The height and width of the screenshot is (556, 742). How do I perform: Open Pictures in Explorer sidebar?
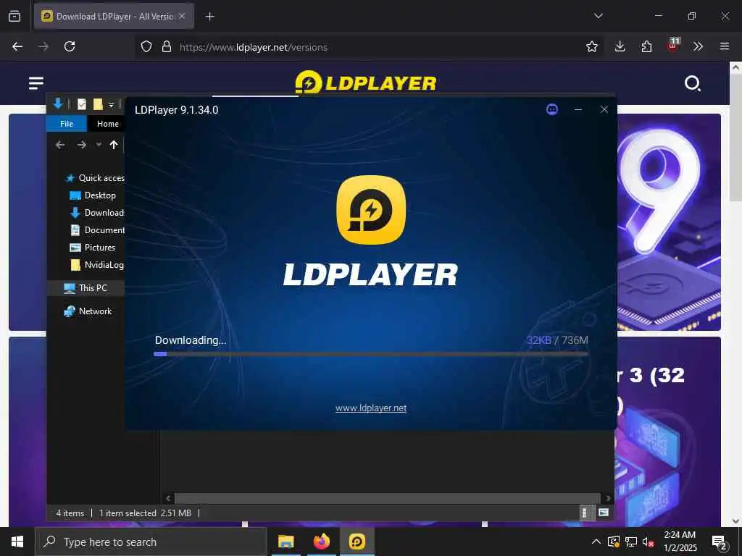coord(92,248)
